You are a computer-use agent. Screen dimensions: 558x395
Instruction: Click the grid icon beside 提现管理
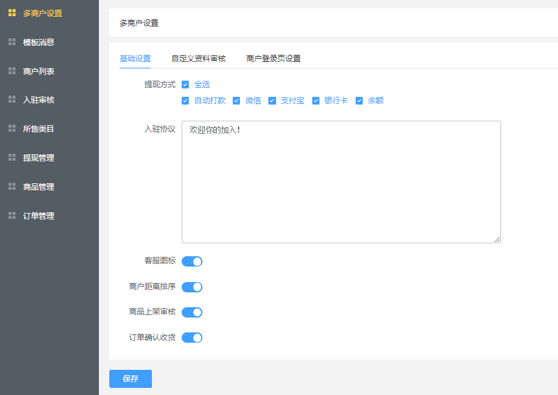click(x=12, y=157)
